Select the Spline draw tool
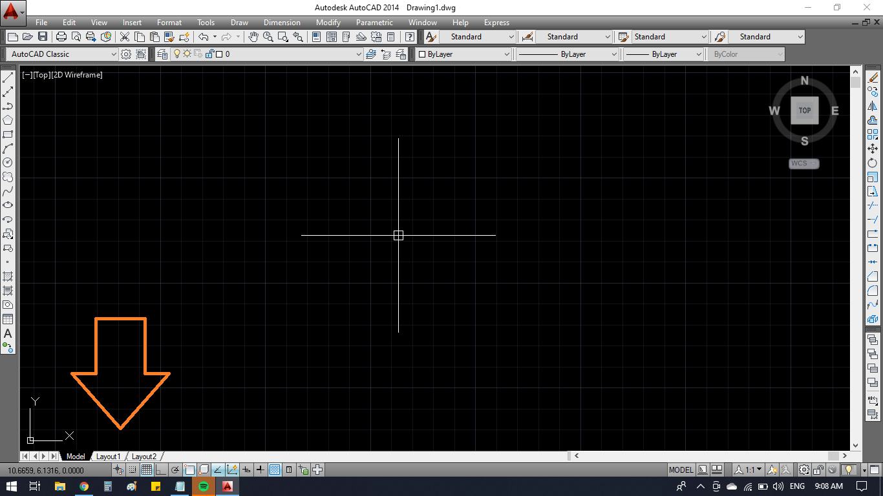 pos(8,191)
